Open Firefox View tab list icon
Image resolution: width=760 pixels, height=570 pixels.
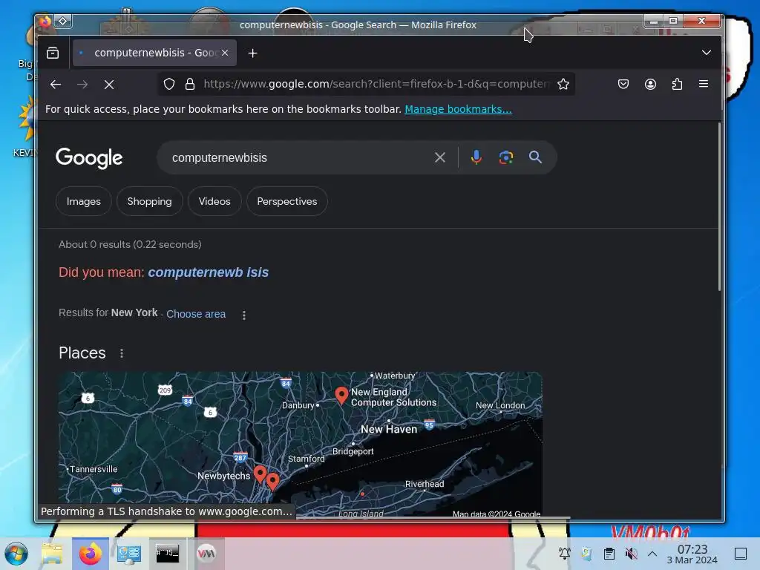[x=53, y=53]
